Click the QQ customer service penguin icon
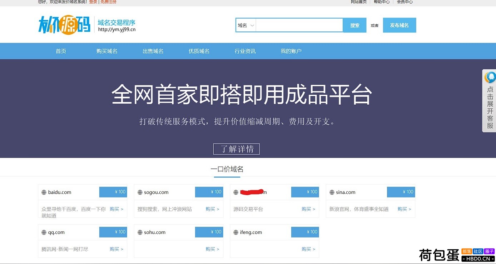 click(x=490, y=77)
